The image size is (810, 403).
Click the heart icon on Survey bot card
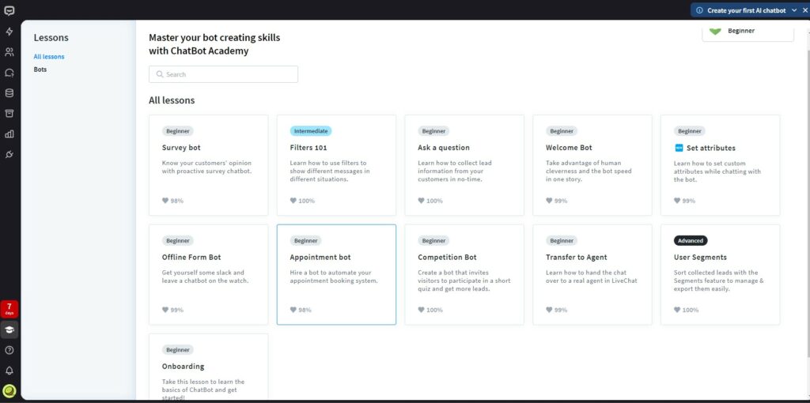165,201
